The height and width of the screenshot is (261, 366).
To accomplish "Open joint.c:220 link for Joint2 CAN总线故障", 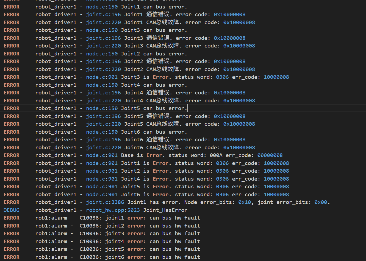I will point(103,69).
